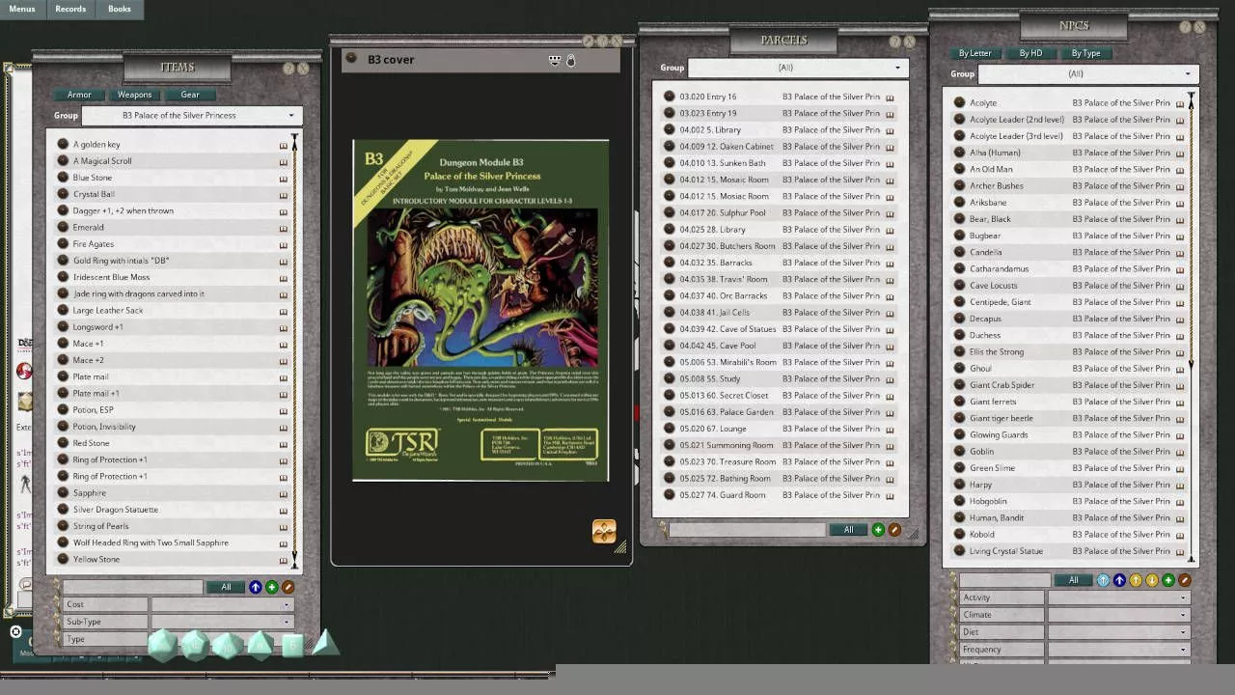1235x695 pixels.
Task: Open the B3 cover link icon
Action: pyautogui.click(x=351, y=59)
